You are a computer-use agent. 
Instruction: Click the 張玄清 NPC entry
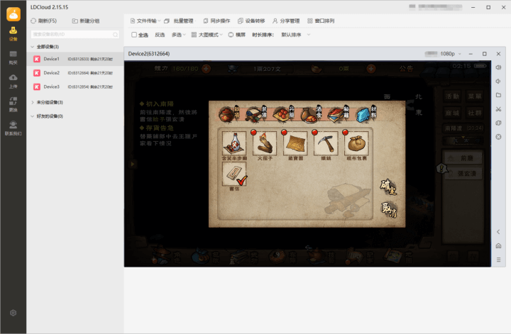[463, 174]
